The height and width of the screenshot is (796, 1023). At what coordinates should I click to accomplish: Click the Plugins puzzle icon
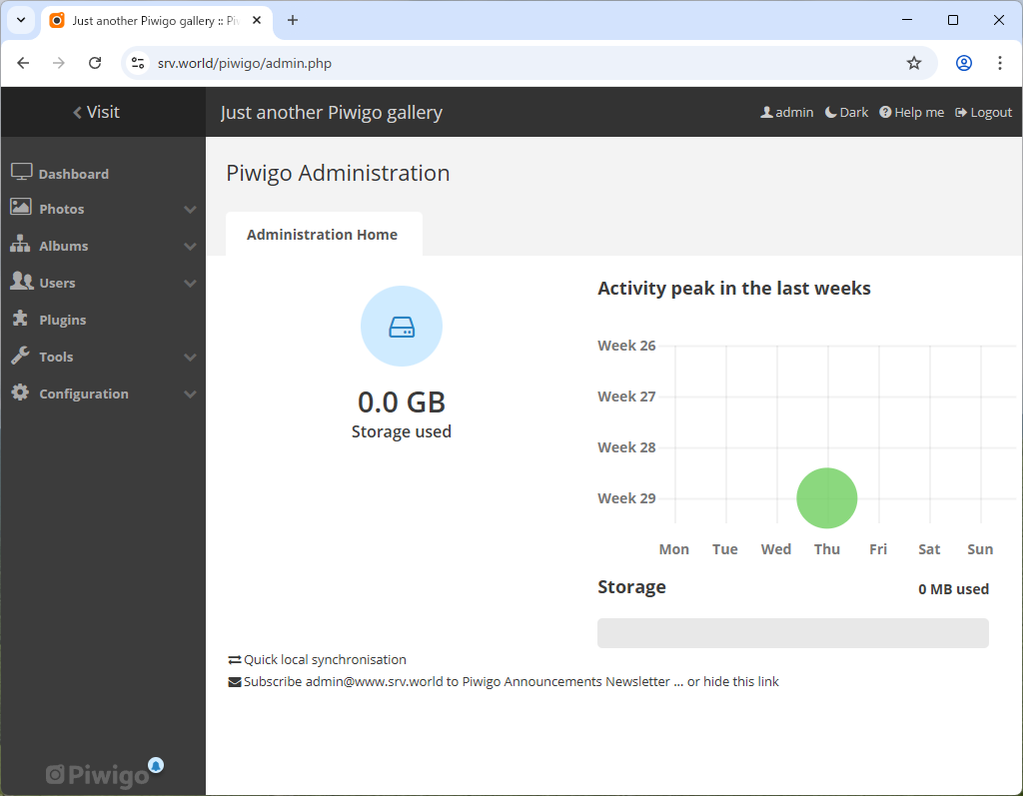pyautogui.click(x=20, y=319)
